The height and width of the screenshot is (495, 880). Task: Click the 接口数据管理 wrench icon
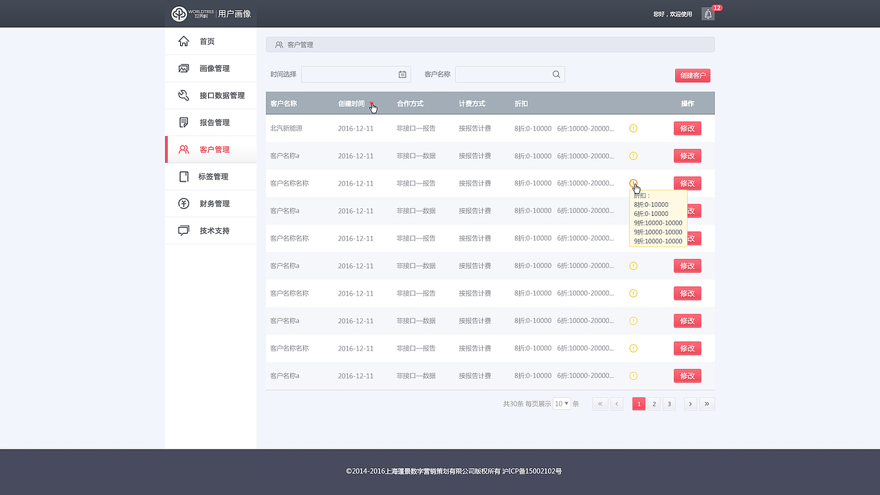point(183,95)
